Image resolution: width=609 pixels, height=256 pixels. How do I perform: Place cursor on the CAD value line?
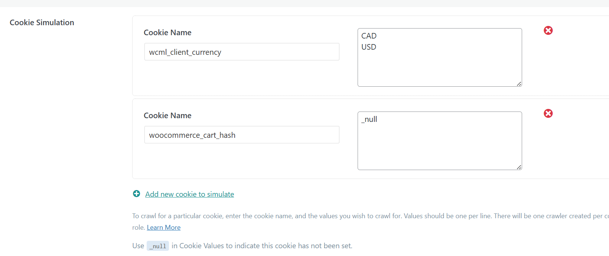point(369,36)
